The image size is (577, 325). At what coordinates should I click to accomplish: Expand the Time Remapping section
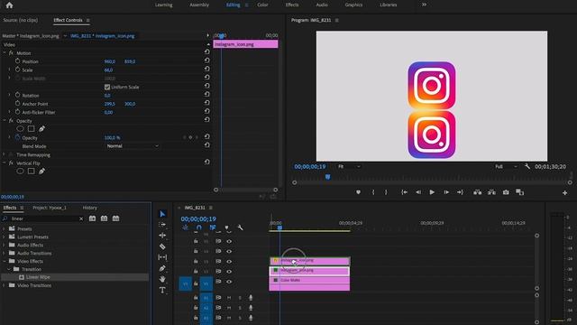point(5,154)
